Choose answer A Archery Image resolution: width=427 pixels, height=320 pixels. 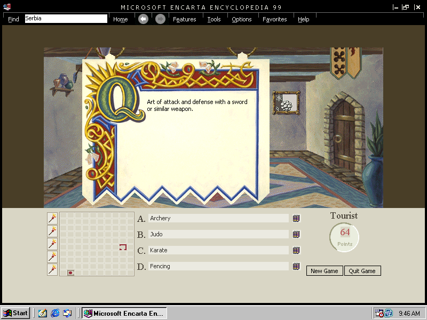click(x=218, y=218)
